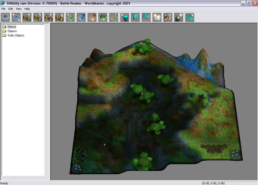Click the teal flag marker tool

135,17
